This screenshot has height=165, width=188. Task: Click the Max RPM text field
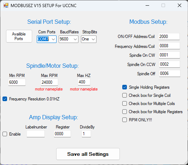[49, 82]
